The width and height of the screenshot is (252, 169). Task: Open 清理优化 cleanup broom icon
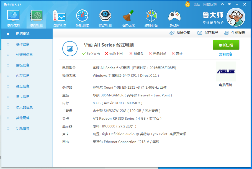(128, 18)
